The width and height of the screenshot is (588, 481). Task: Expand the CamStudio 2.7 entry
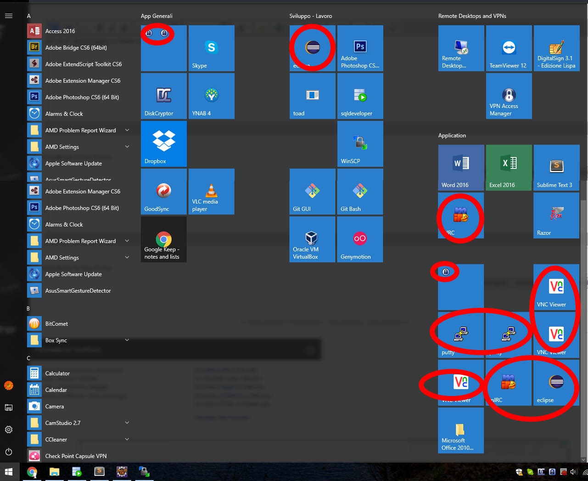point(127,423)
